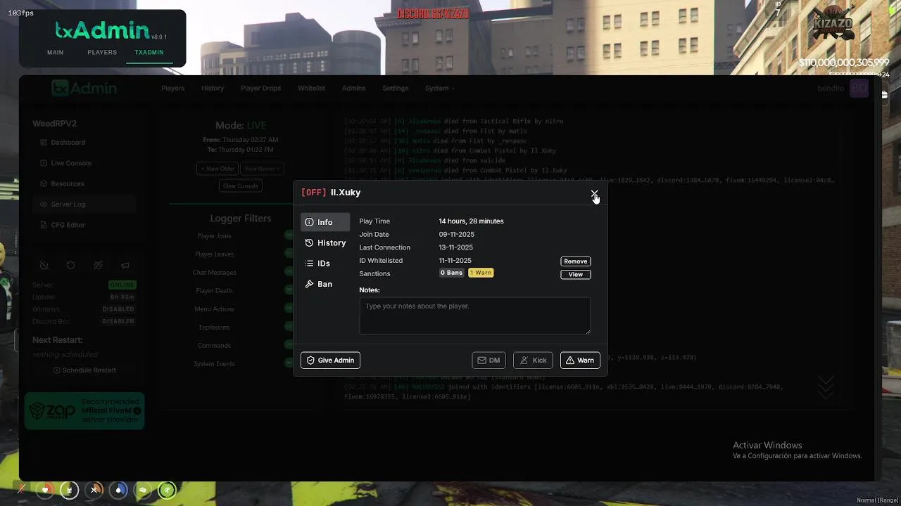Toggle the Menu Actions logger filter

pos(289,309)
